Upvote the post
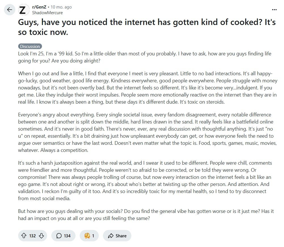This screenshot has width=284, height=247. click(24, 236)
